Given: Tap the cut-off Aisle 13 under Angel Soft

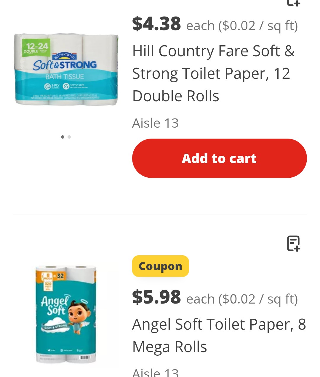Looking at the screenshot, I should coord(155,372).
